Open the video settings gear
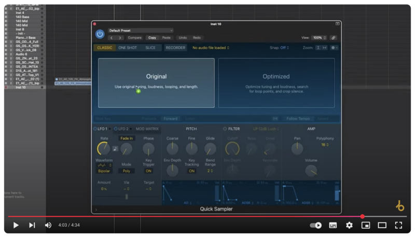 point(349,226)
